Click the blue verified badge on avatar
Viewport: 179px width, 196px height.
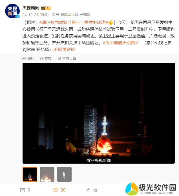[18, 16]
